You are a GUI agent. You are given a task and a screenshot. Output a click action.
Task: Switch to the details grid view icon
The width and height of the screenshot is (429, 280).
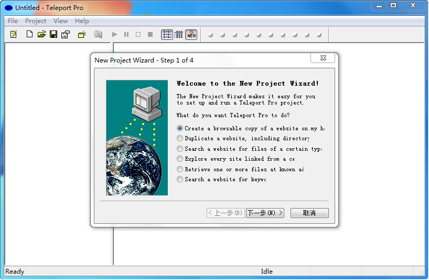click(179, 35)
